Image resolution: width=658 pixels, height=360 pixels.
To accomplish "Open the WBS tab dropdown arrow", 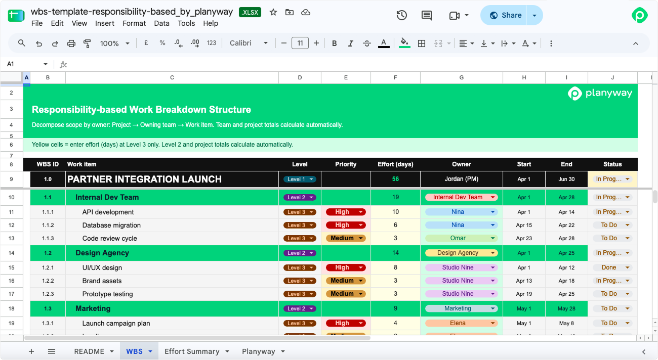I will [x=150, y=351].
